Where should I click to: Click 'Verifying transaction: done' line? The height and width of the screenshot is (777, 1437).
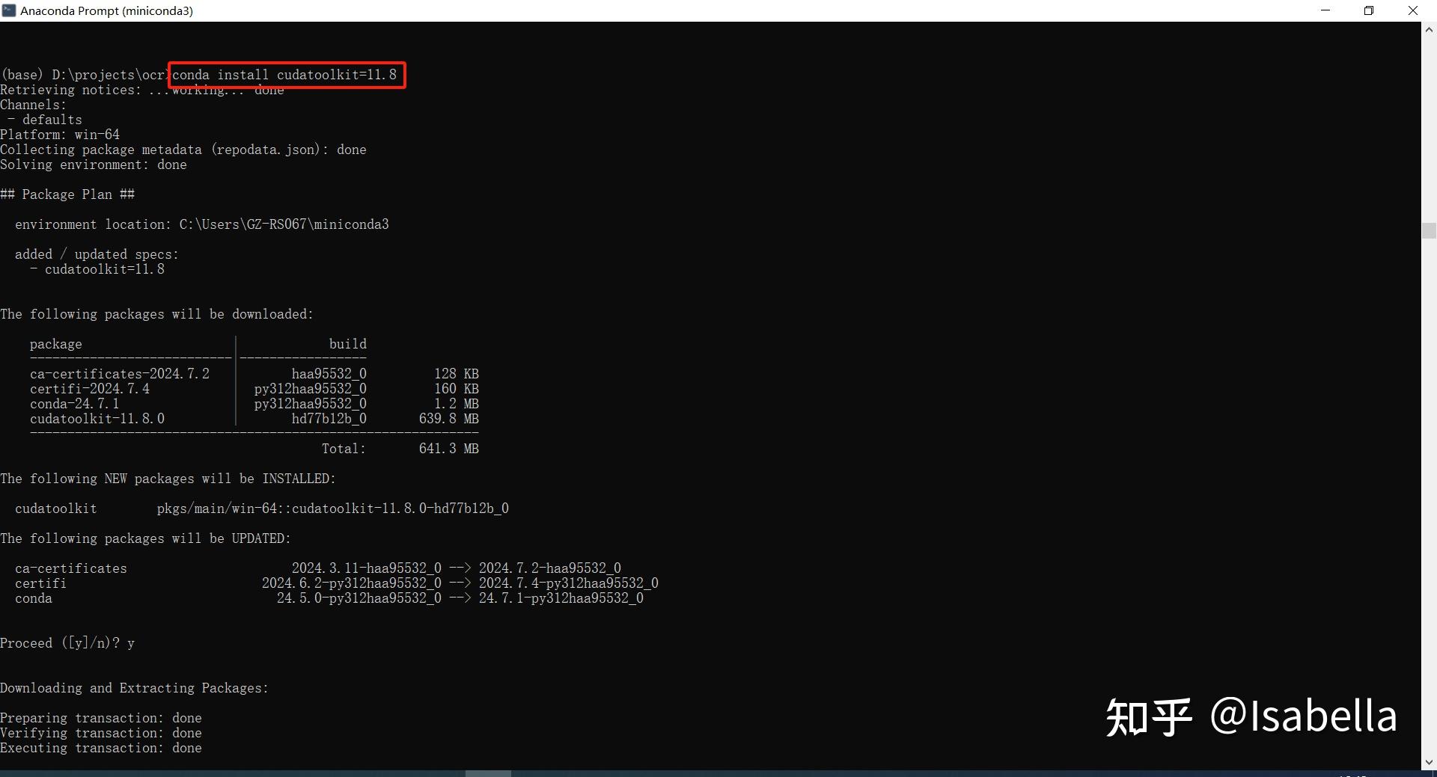tap(101, 733)
